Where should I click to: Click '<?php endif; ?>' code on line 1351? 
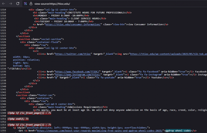point(18,119)
